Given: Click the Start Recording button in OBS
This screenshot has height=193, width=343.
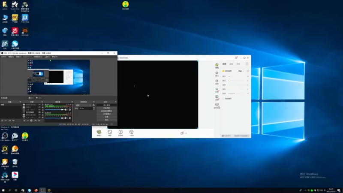Looking at the screenshot, I should click(x=106, y=108).
